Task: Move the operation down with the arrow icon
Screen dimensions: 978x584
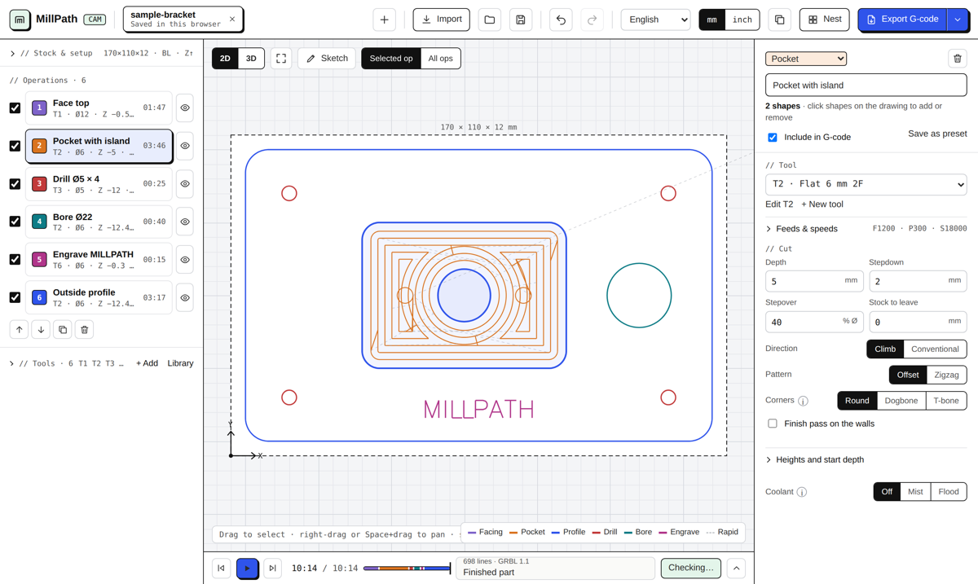Action: [x=41, y=330]
